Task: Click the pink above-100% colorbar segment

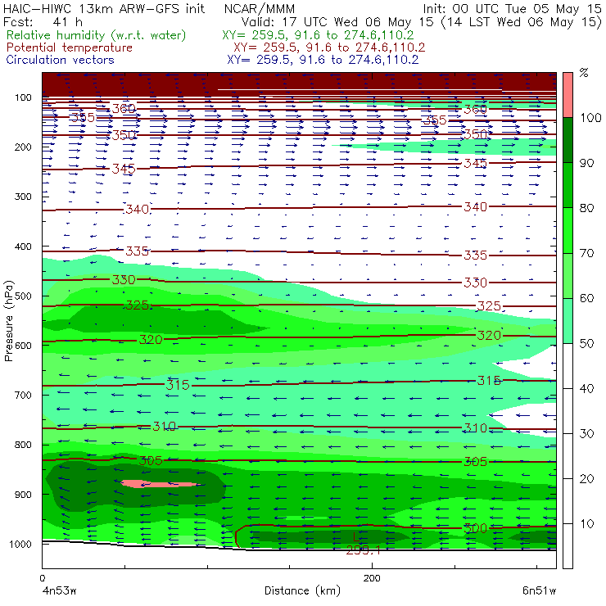Action: point(568,95)
